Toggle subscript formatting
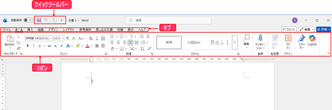 pyautogui.click(x=56, y=46)
